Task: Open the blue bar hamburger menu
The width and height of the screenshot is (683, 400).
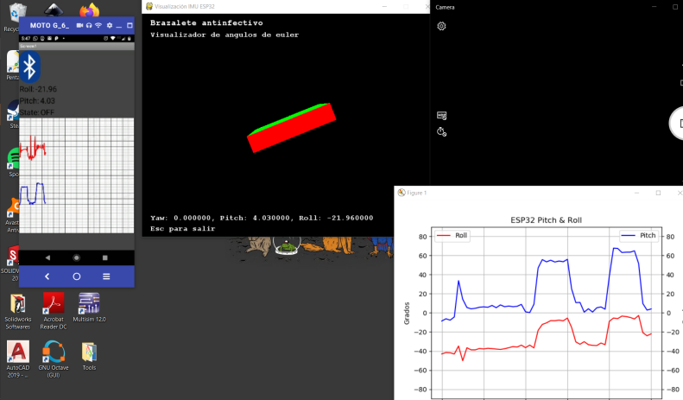Action: (x=105, y=276)
